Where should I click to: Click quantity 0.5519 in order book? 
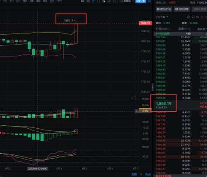tap(186, 129)
